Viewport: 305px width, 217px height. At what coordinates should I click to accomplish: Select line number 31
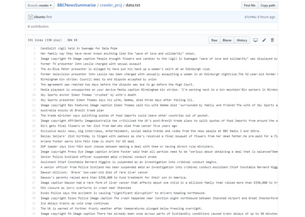point(34,203)
